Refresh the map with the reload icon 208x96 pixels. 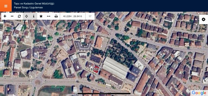pos(19,16)
